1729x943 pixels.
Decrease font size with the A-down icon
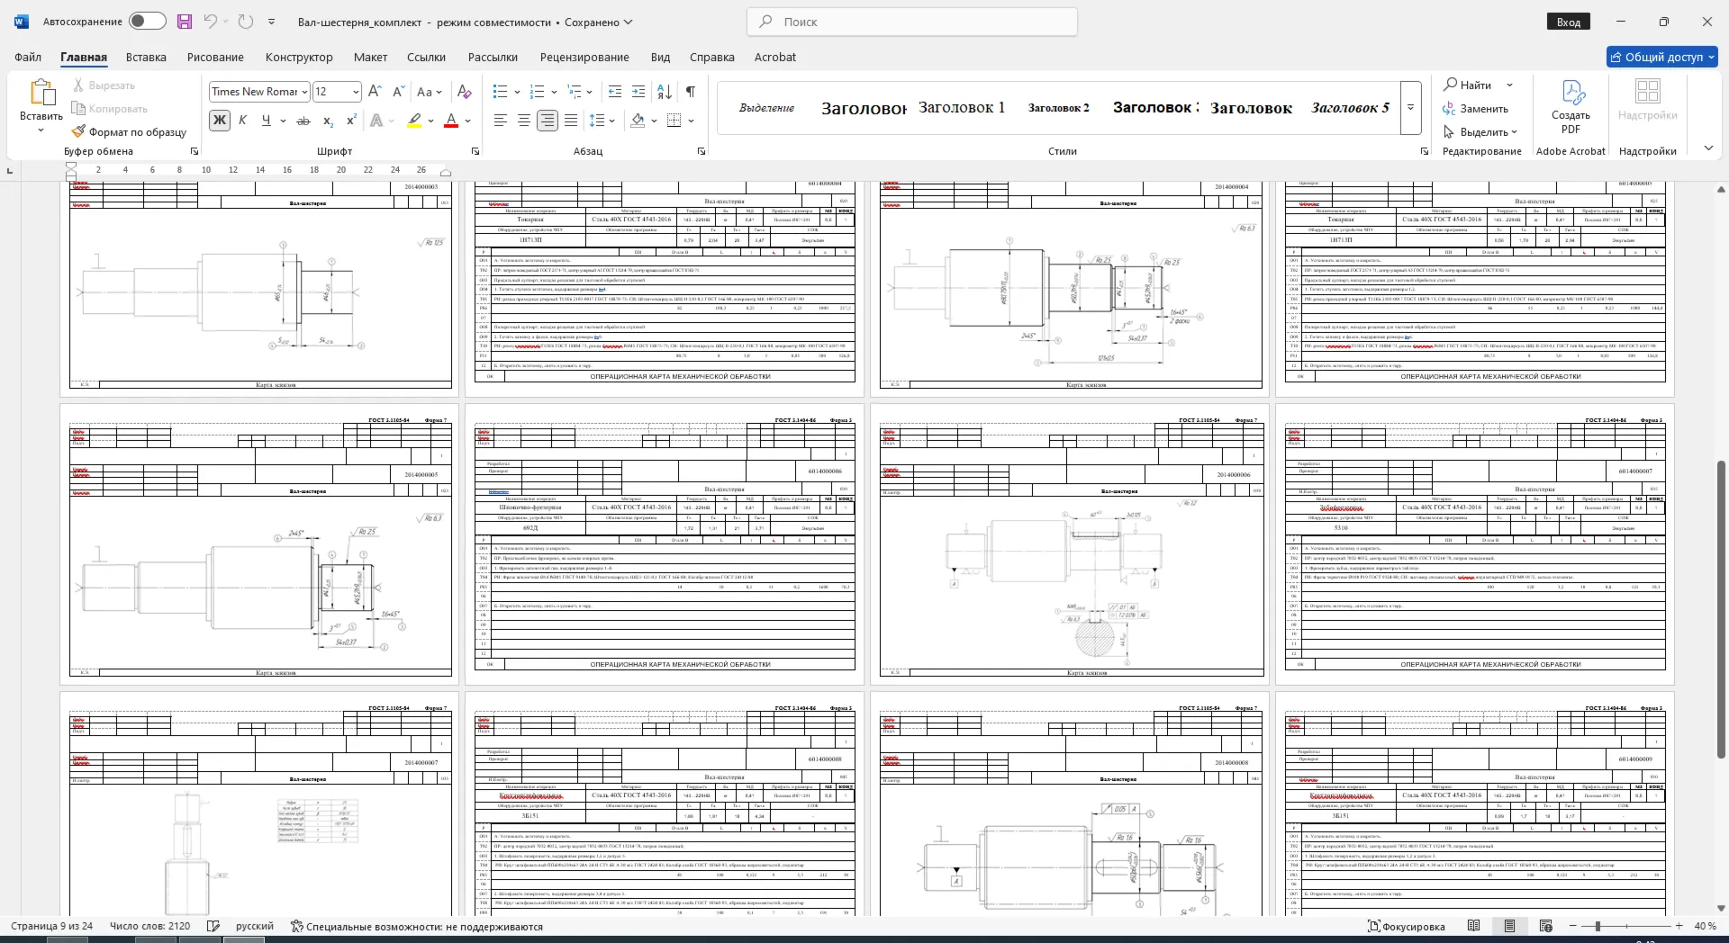399,91
